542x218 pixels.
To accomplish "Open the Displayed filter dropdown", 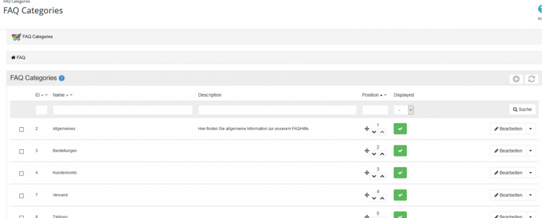I will click(404, 110).
